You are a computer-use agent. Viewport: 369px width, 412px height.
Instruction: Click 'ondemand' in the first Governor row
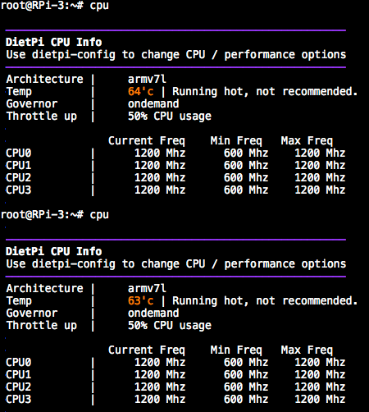[x=153, y=103]
